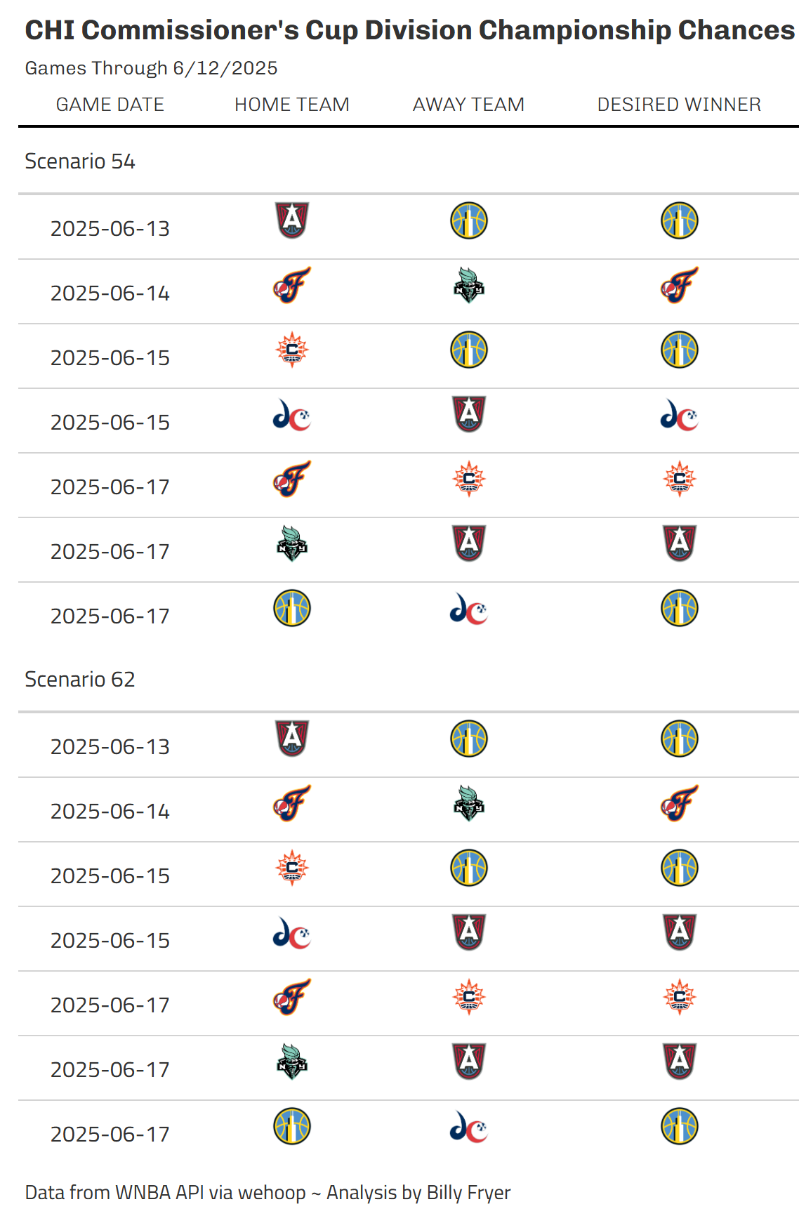This screenshot has width=799, height=1223.
Task: Click the Scenario 54 group heading
Action: pos(80,161)
